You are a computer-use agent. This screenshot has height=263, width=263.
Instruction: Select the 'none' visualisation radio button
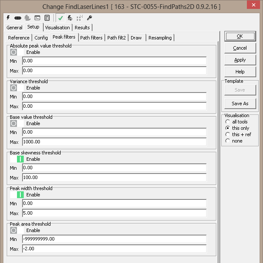pos(228,141)
